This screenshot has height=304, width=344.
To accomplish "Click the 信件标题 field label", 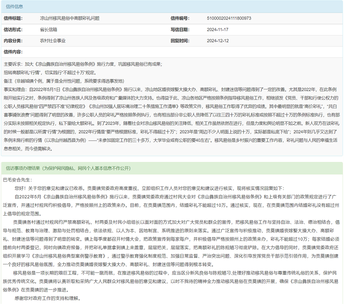I will (x=13, y=18).
